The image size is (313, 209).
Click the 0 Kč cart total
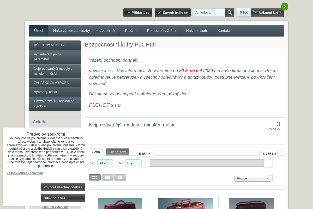244,12
